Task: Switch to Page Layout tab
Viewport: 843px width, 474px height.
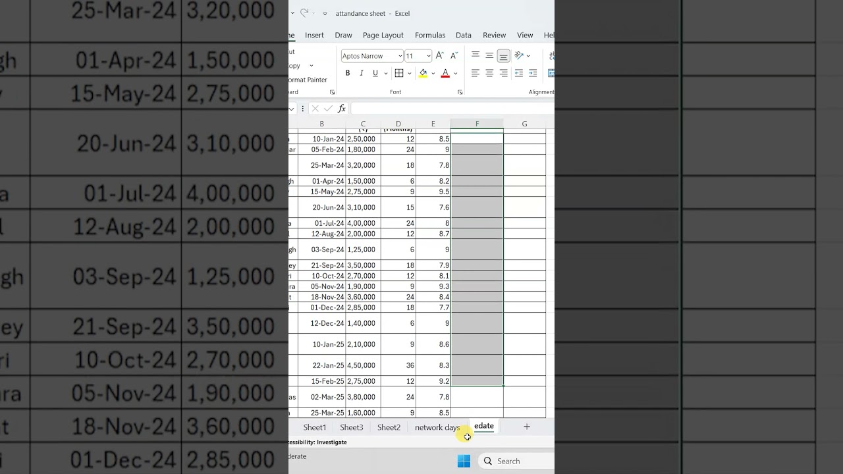Action: pos(383,36)
